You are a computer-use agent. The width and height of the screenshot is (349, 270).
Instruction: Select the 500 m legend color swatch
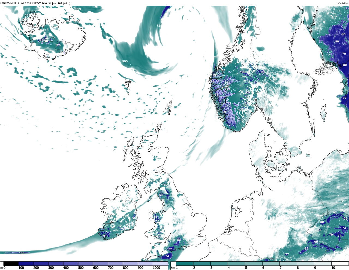pyautogui.click(x=86, y=264)
